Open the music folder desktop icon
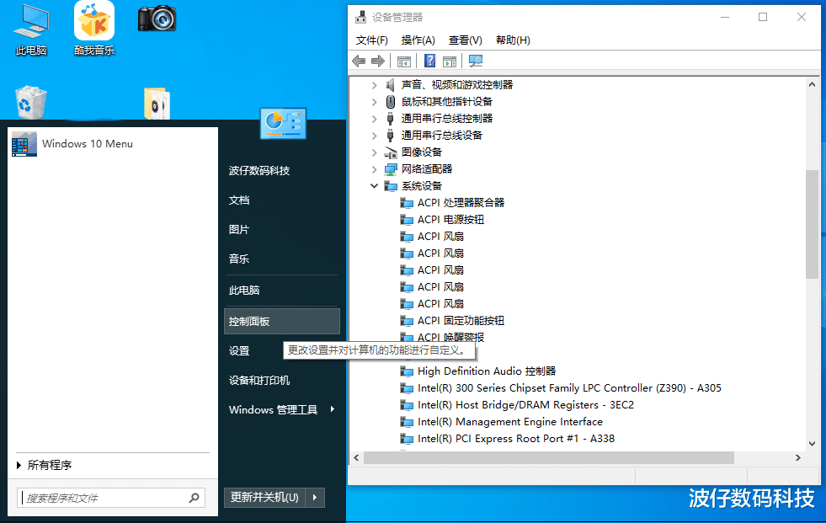This screenshot has height=523, width=826. 157,104
